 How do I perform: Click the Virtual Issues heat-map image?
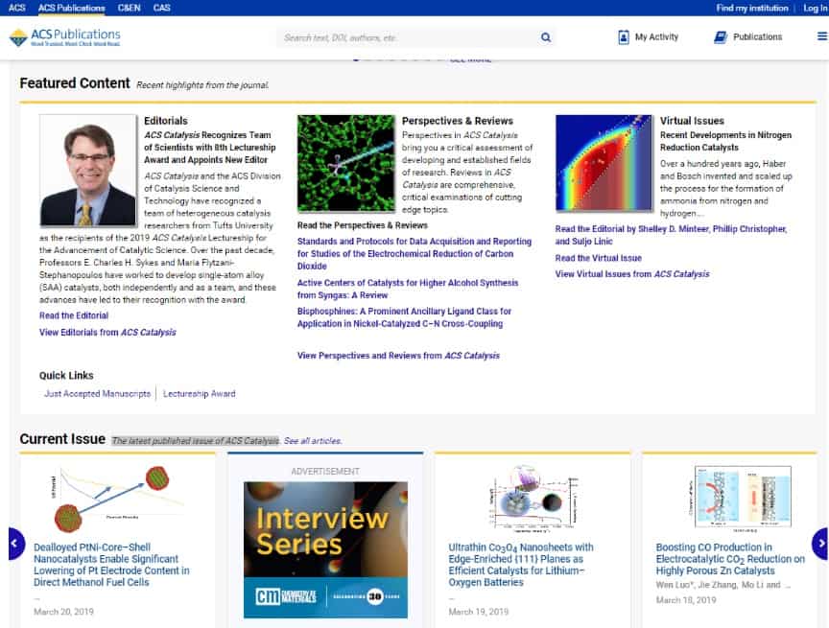(x=604, y=163)
